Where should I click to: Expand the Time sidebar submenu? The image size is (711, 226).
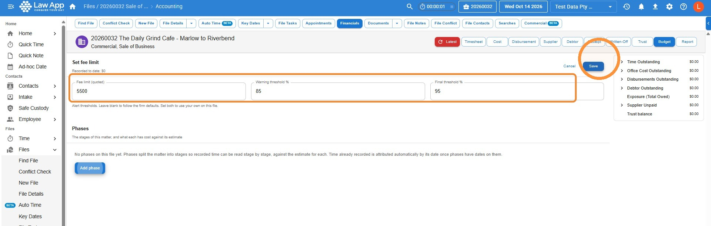pyautogui.click(x=55, y=138)
